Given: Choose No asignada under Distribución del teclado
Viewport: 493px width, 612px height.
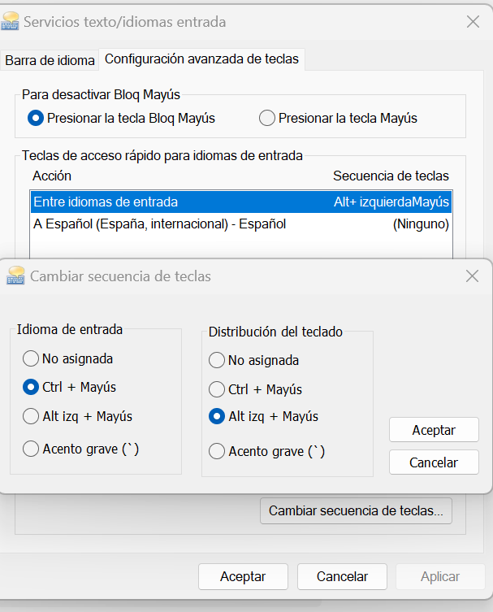Looking at the screenshot, I should click(x=217, y=360).
